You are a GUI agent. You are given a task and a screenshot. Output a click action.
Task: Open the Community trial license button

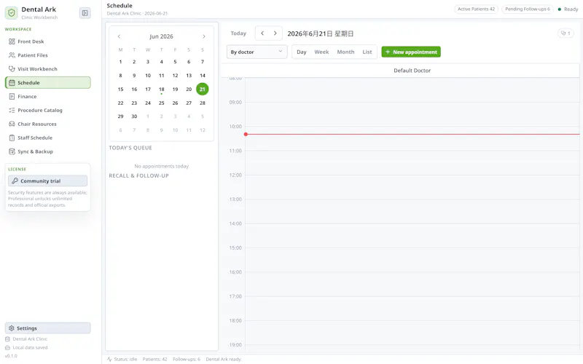tap(47, 181)
